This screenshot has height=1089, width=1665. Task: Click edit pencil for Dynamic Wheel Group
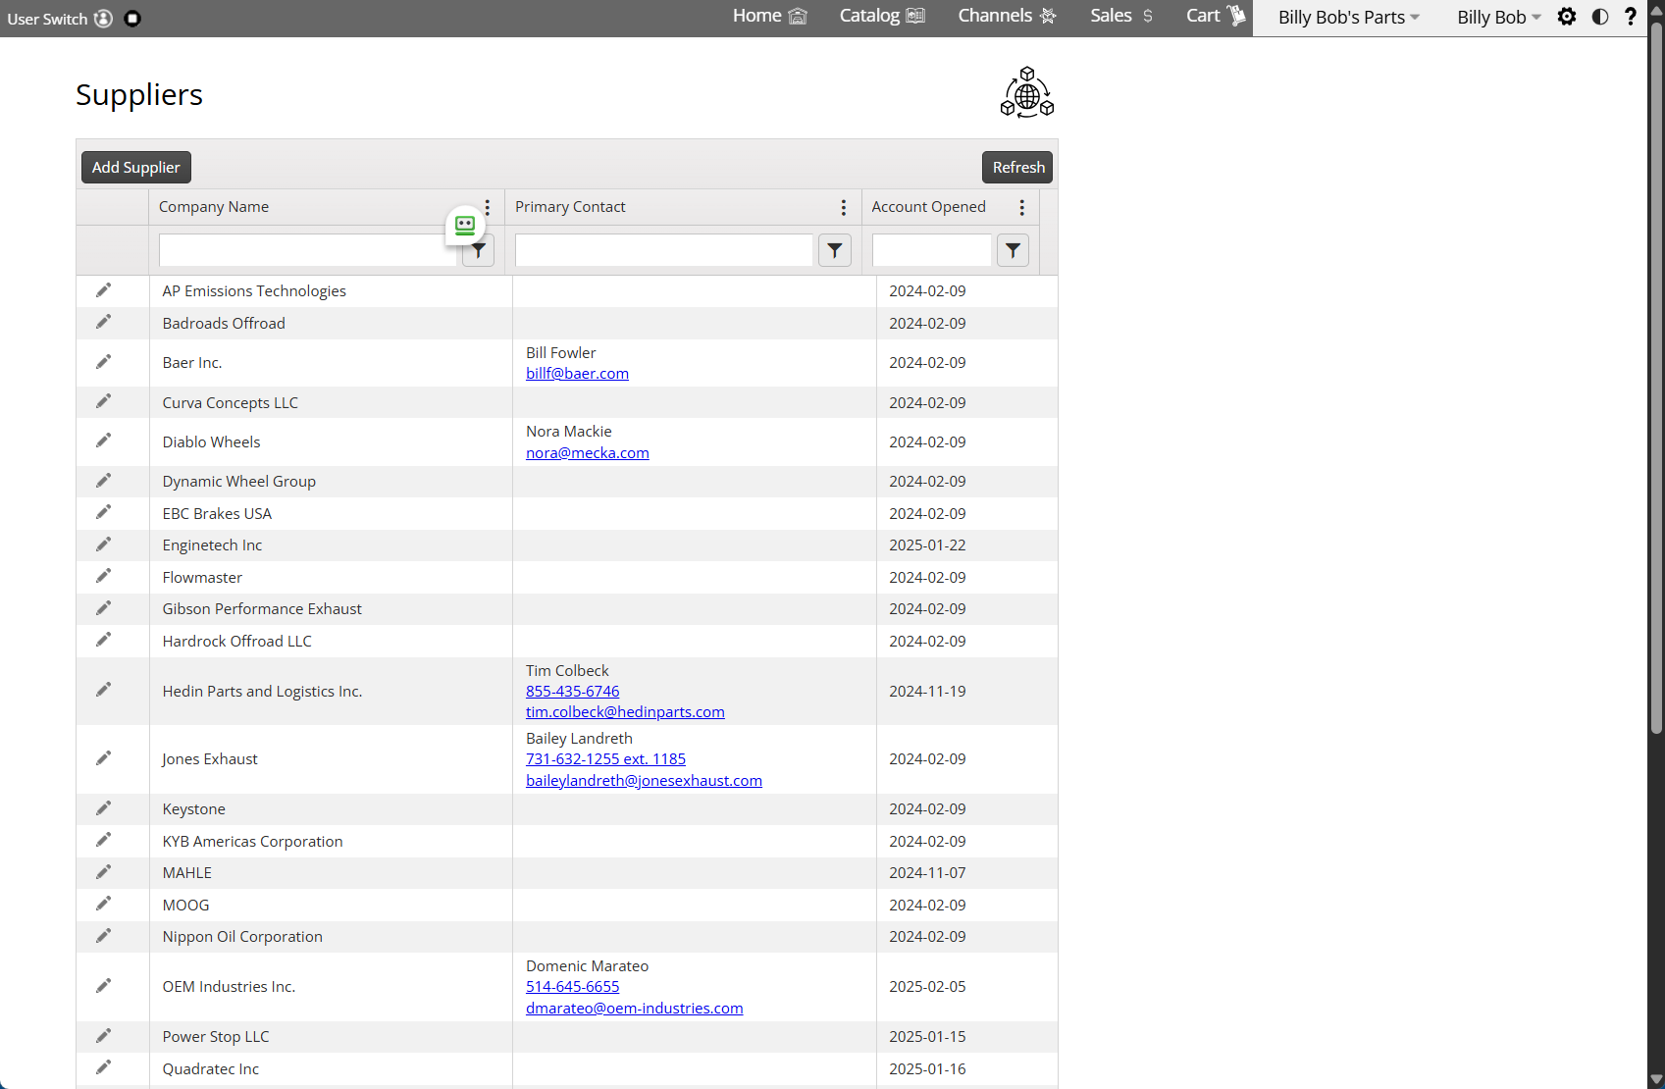pos(103,481)
